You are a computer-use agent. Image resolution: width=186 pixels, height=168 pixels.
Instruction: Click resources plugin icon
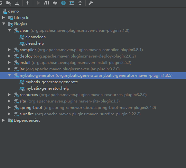pos(16,95)
